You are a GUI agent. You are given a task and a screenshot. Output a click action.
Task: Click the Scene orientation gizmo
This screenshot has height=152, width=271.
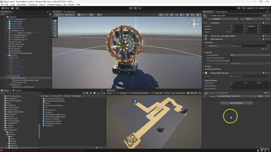[x=194, y=24]
